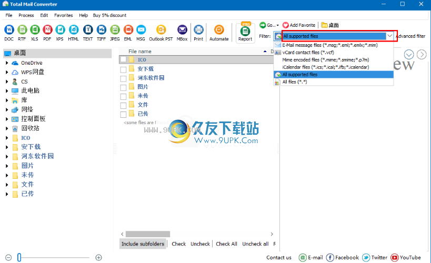The height and width of the screenshot is (263, 431).
Task: Expand the 控制面板 tree node
Action: click(7, 119)
